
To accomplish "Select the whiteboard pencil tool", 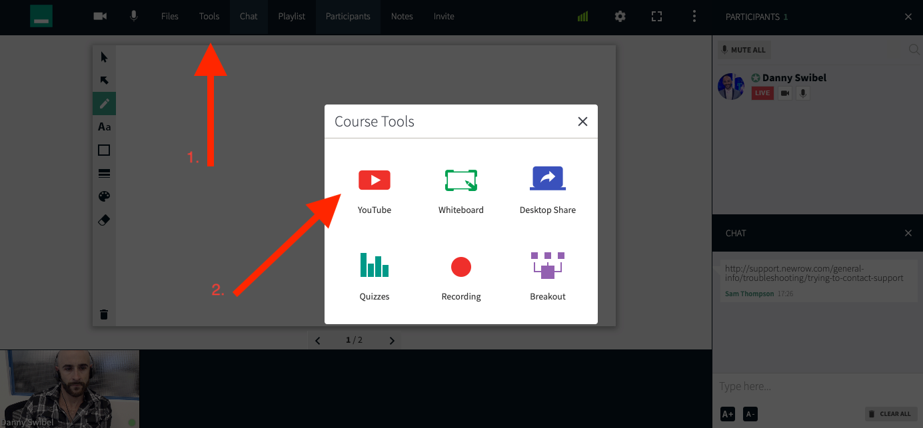I will [x=104, y=104].
